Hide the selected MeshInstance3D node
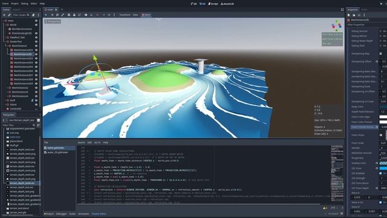 coord(36,54)
